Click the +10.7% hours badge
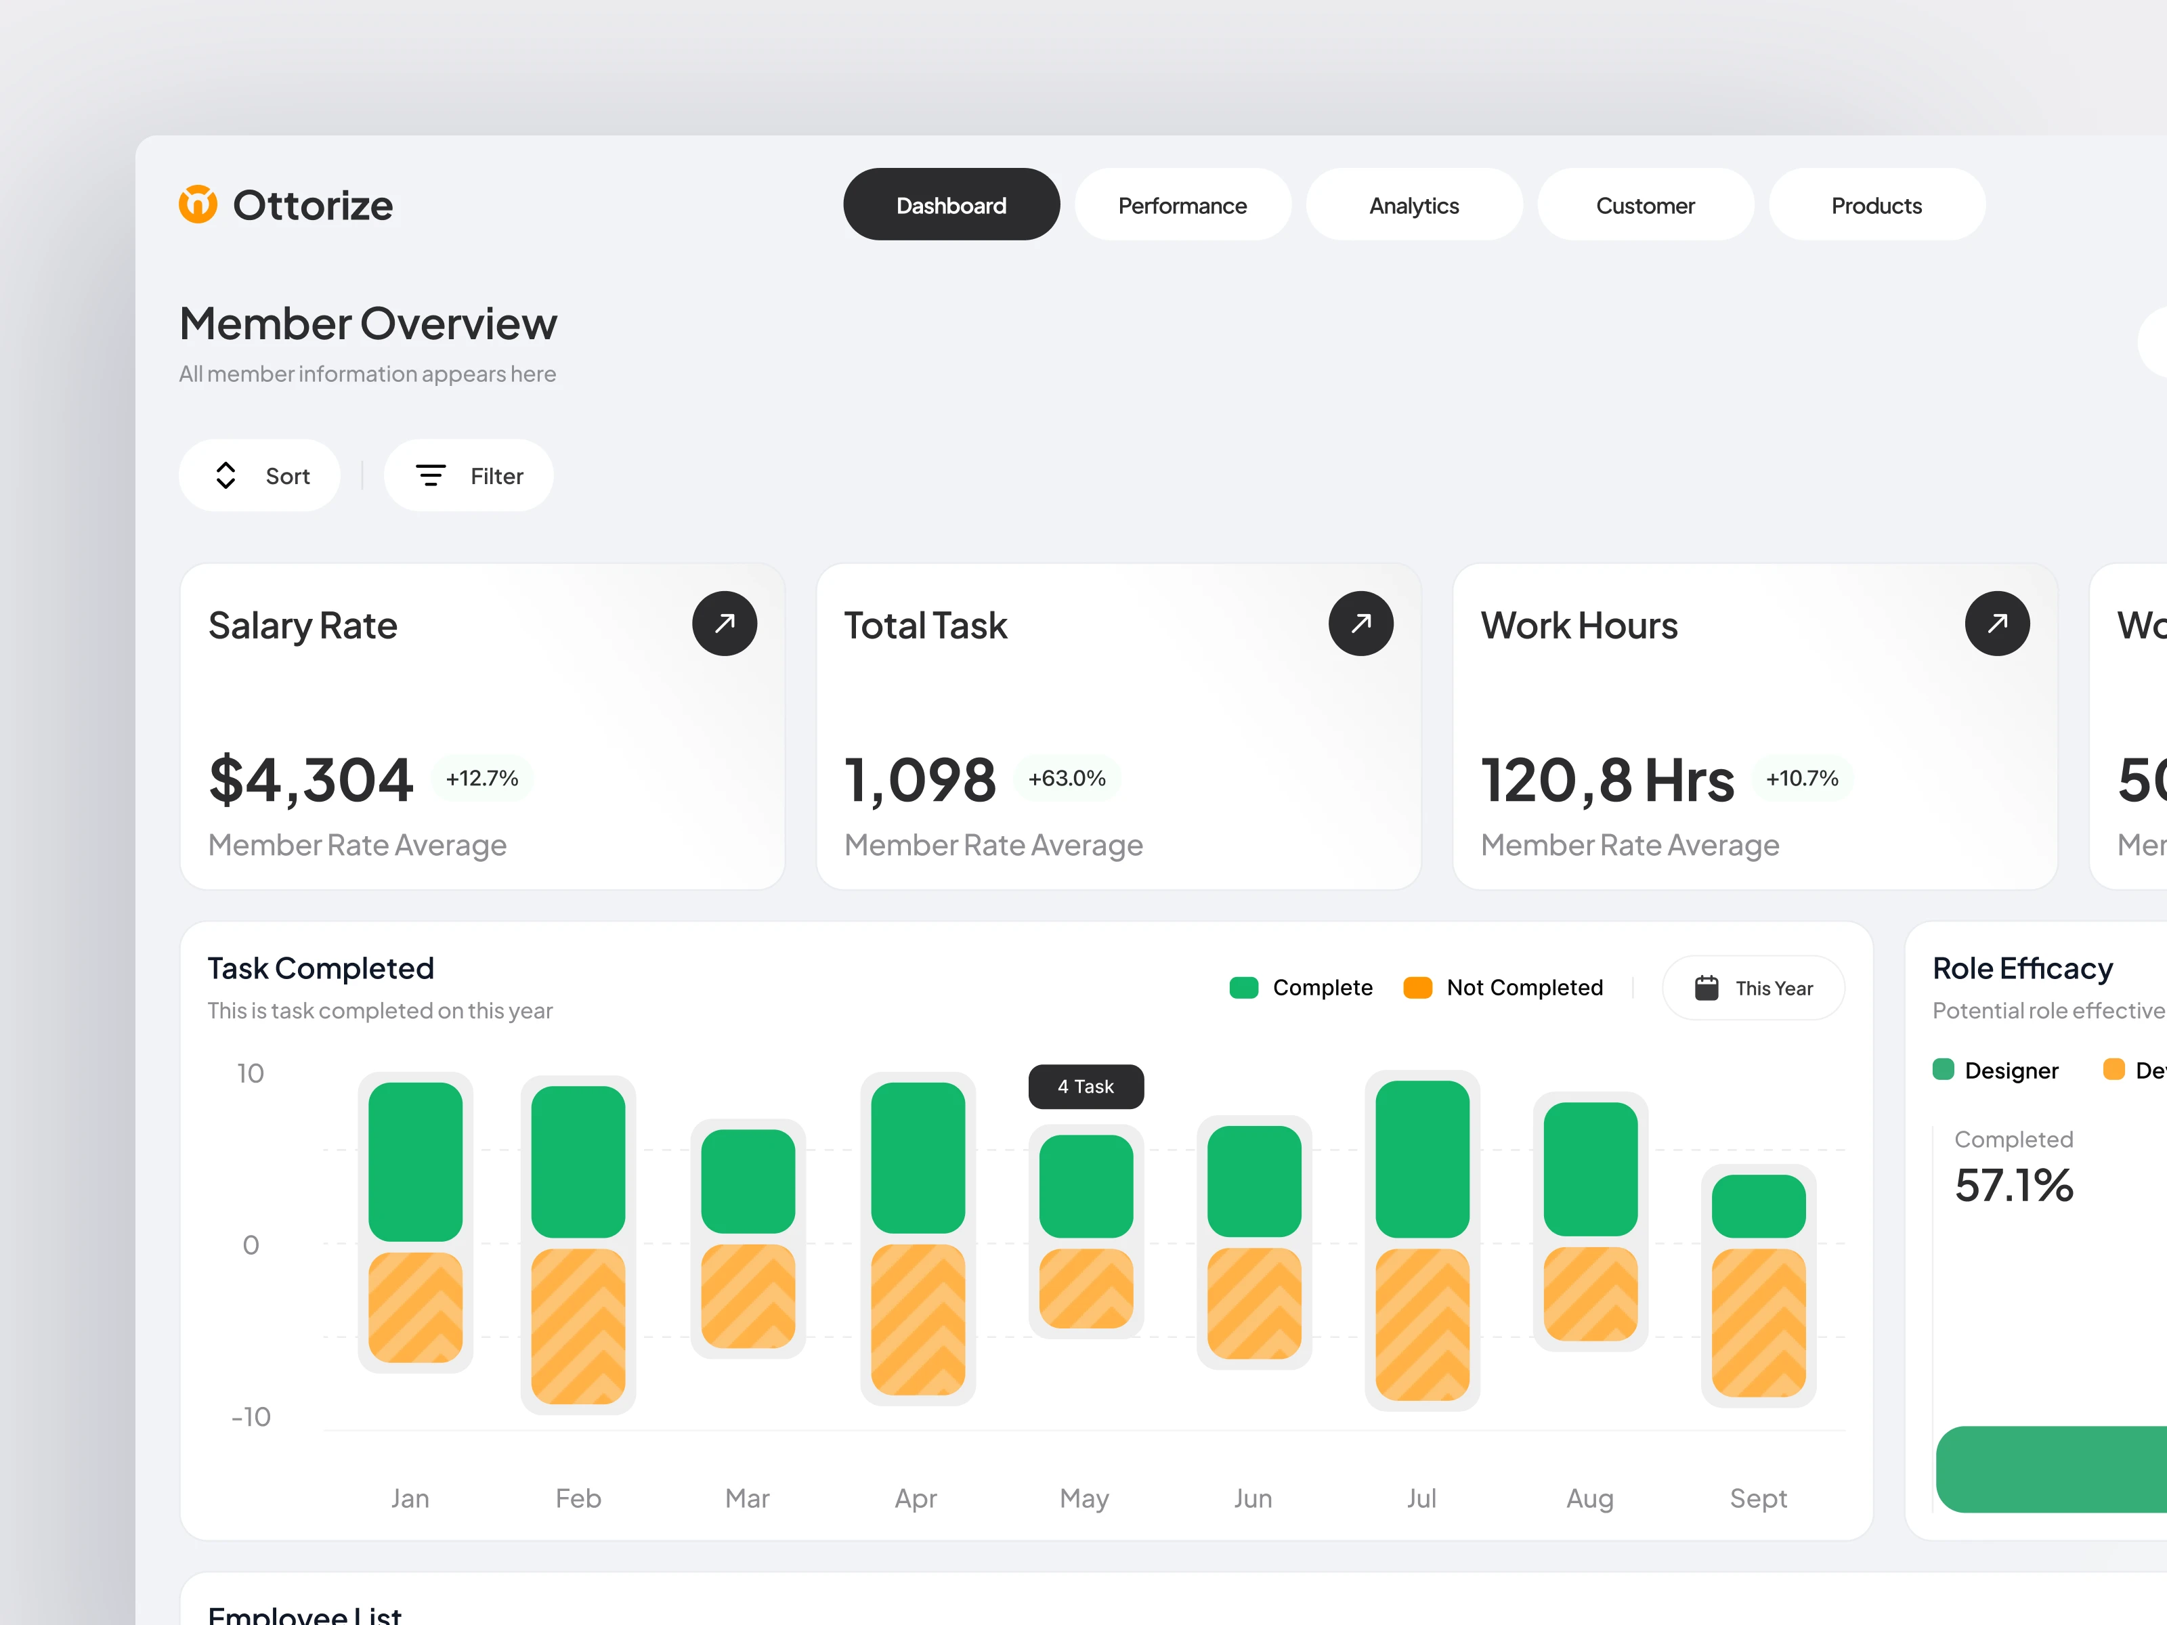 click(x=1801, y=779)
